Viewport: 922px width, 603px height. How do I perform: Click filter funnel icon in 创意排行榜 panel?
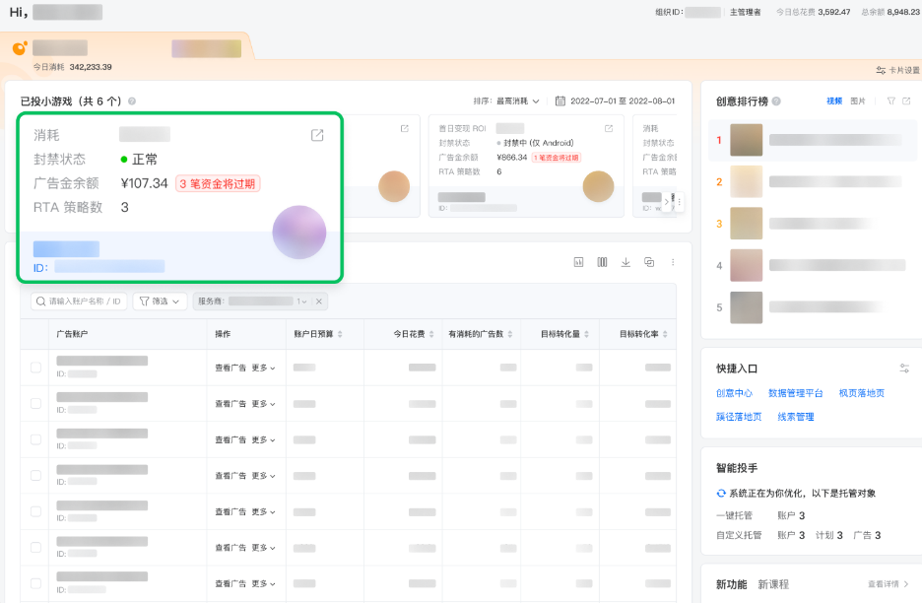[890, 101]
